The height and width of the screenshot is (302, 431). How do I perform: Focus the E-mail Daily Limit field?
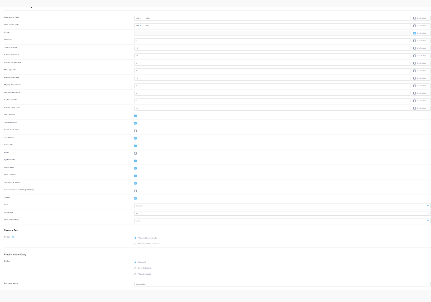(272, 108)
